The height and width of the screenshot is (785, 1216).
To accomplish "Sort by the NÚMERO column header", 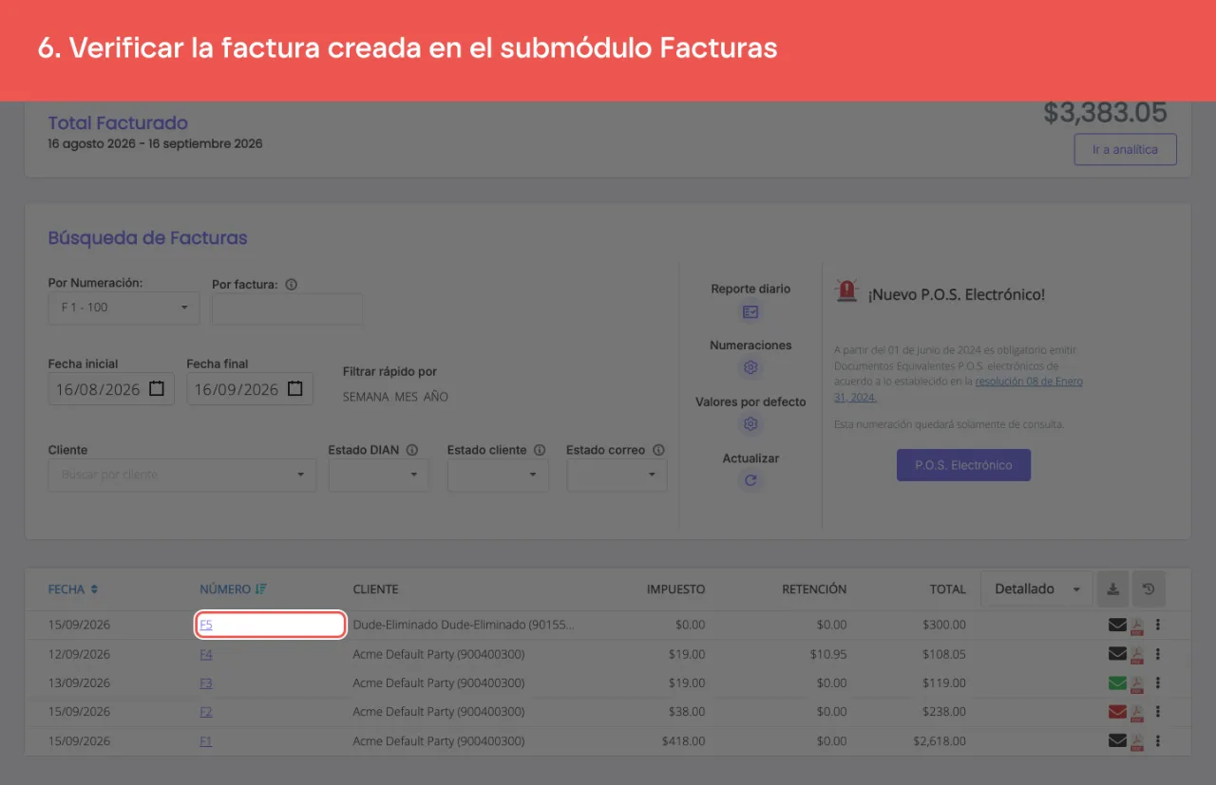I will 233,589.
